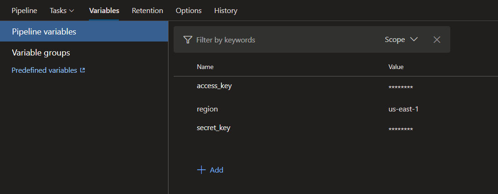Open the Retention tab
This screenshot has width=498, height=194.
pyautogui.click(x=147, y=10)
